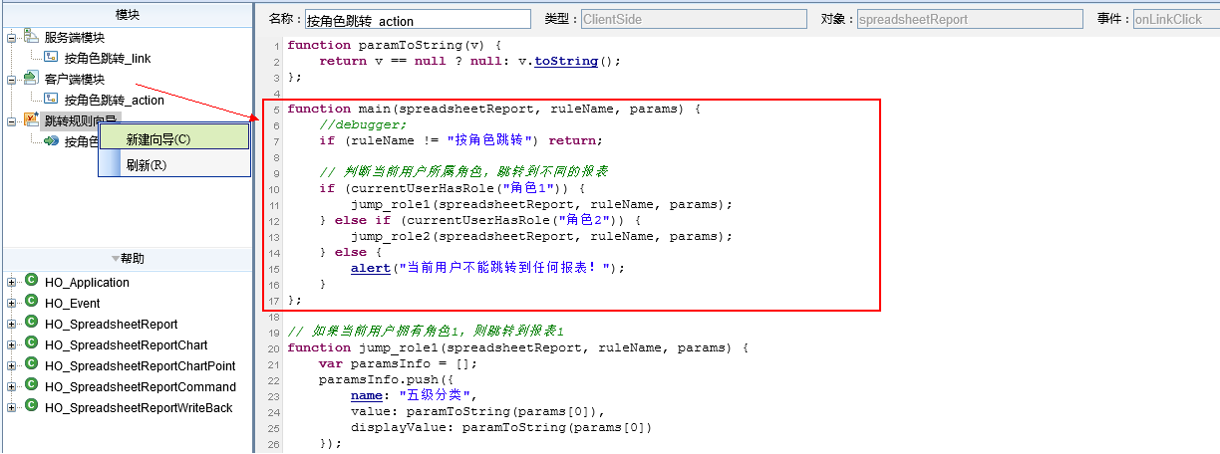The width and height of the screenshot is (1220, 454).
Task: Click the "五级分类" string on line 23
Action: tap(438, 395)
